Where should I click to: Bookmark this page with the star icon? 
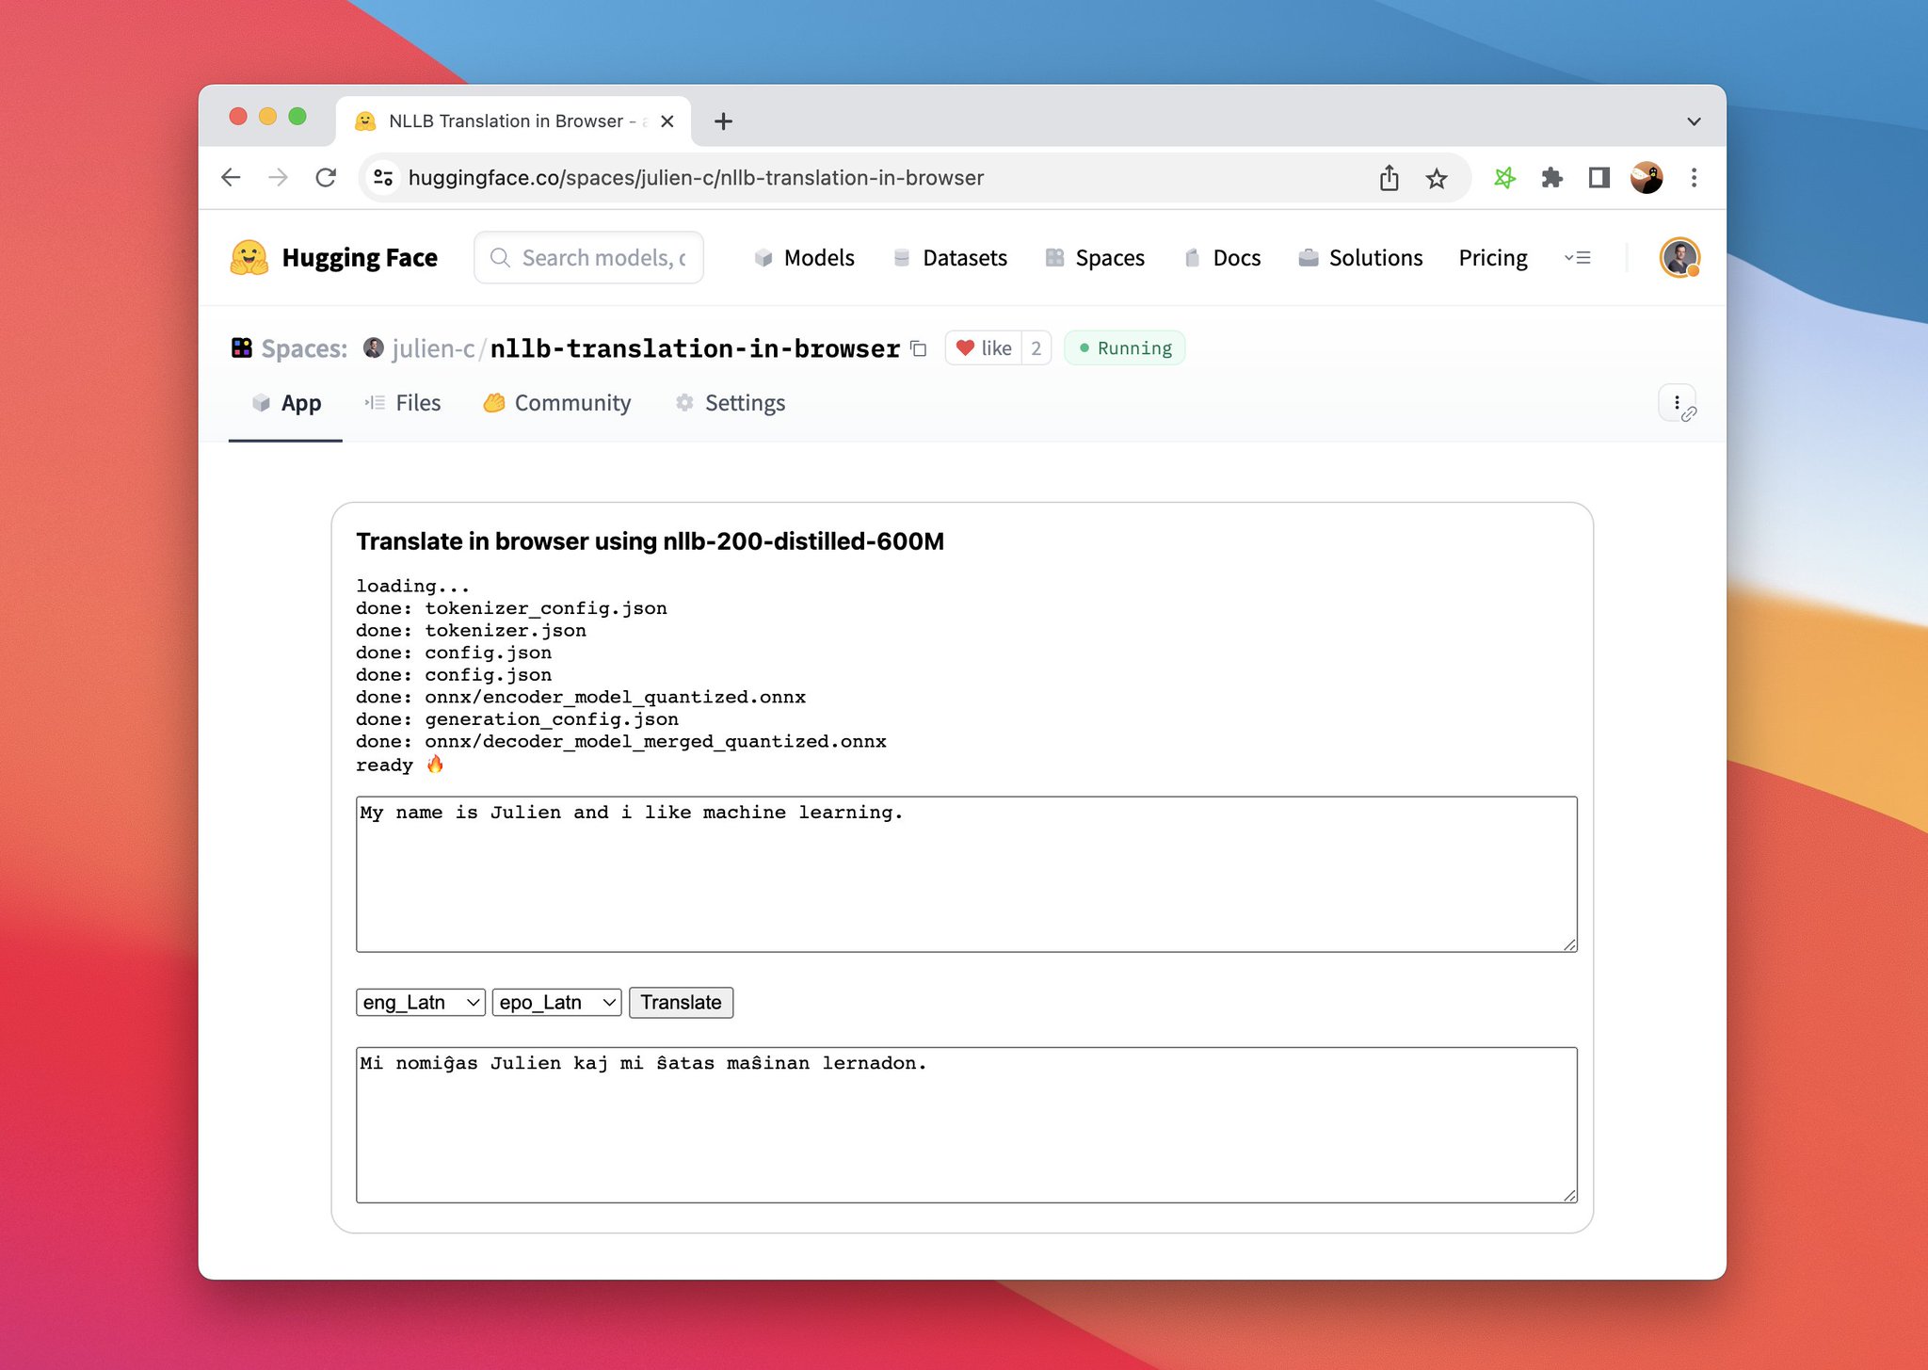click(x=1436, y=178)
